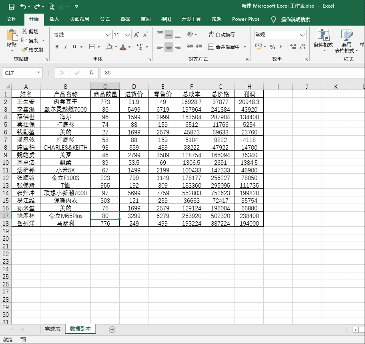Customize the quick access toolbar
Viewport: 365px width, 344px height.
[76, 6]
